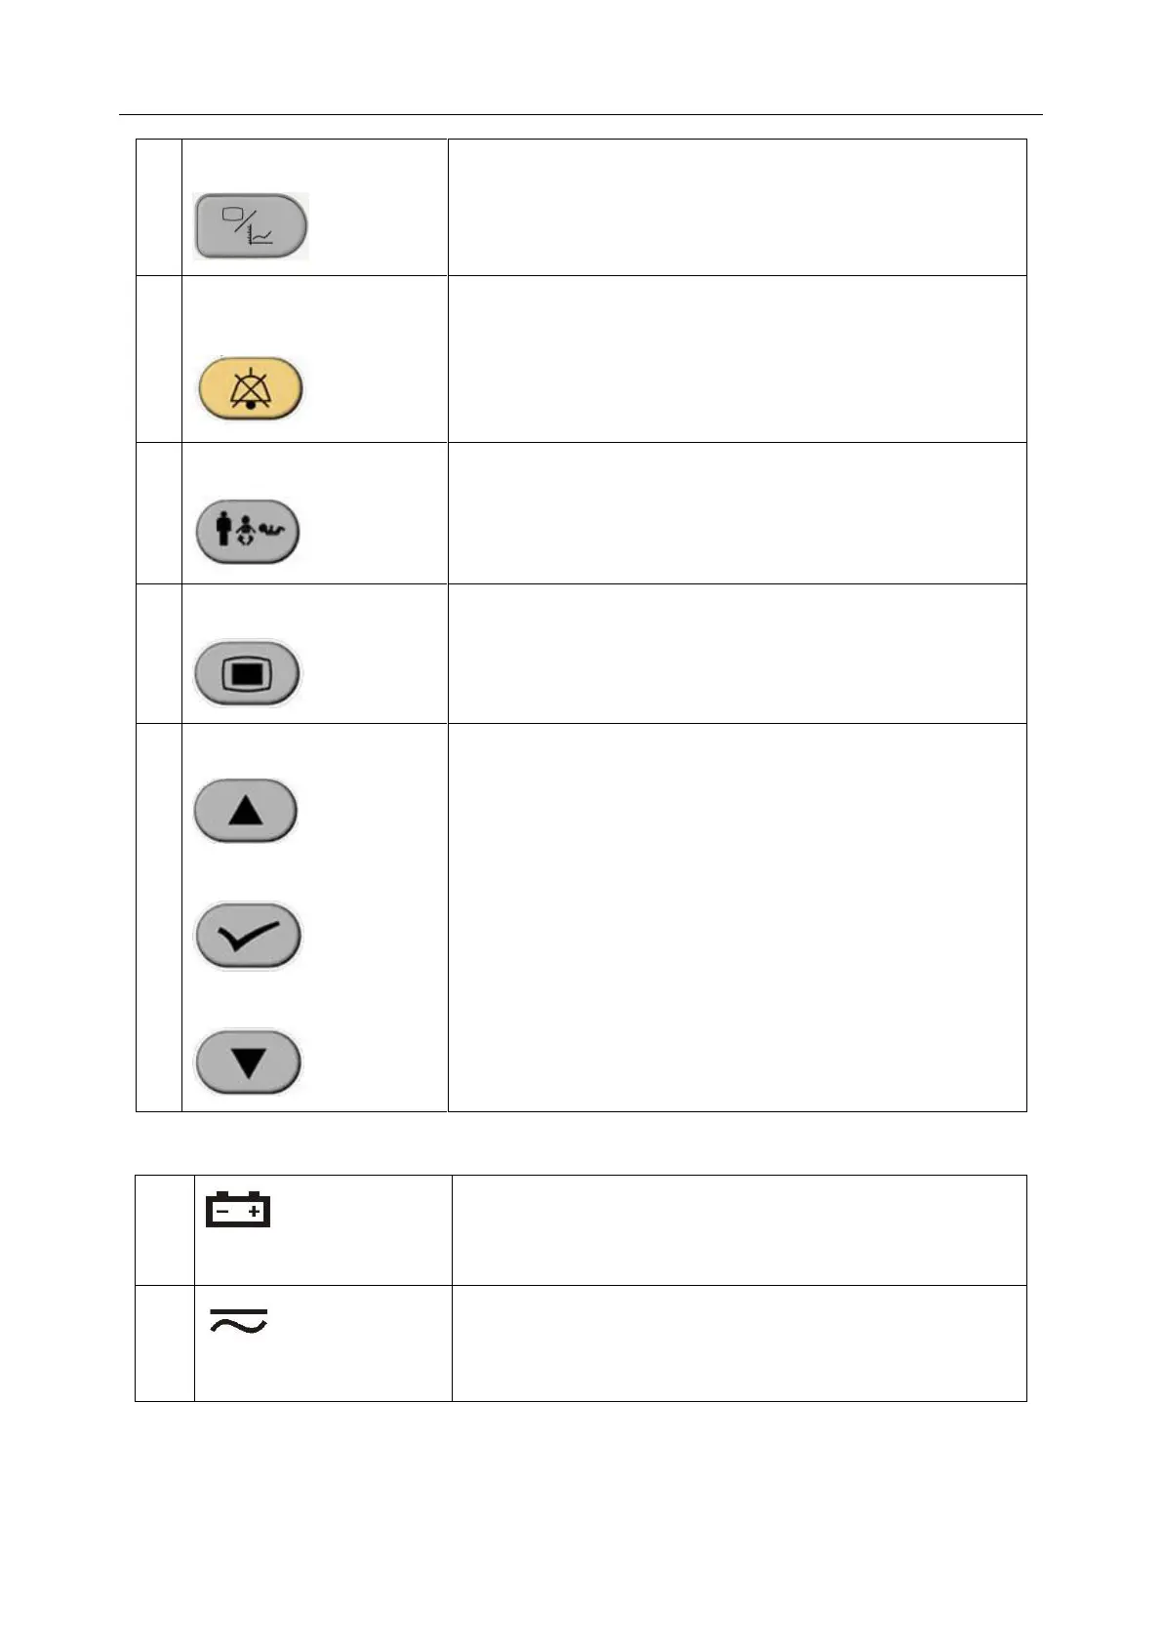Screen dimensions: 1162x1643
Task: Click the blank description cell beside screen mode button
Action: [x=737, y=654]
